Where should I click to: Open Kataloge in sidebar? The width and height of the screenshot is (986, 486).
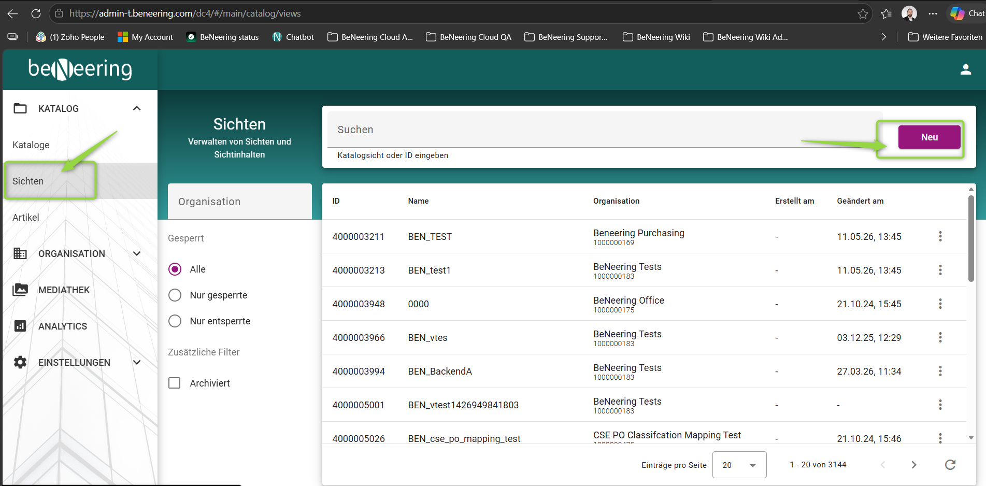31,145
